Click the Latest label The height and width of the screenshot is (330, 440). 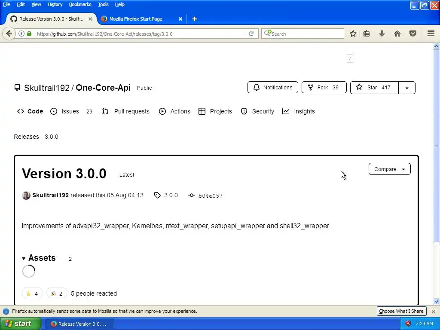[x=127, y=175]
